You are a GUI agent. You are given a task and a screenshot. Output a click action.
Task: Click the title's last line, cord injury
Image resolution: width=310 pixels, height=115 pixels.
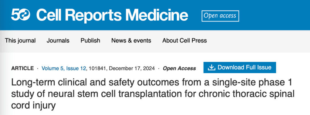(x=33, y=106)
